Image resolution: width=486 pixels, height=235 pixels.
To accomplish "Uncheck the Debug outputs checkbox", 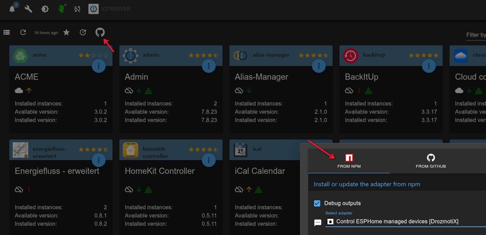I will pos(317,203).
